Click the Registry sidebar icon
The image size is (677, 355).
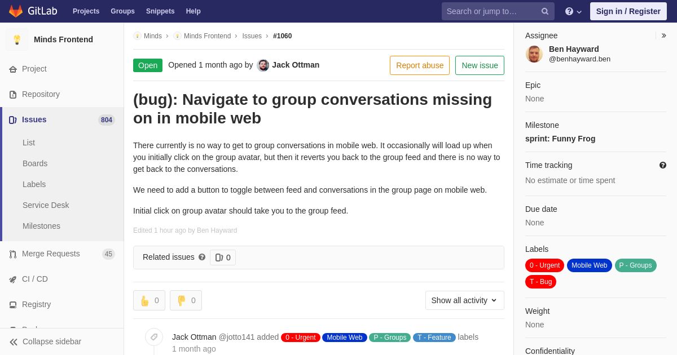12,305
